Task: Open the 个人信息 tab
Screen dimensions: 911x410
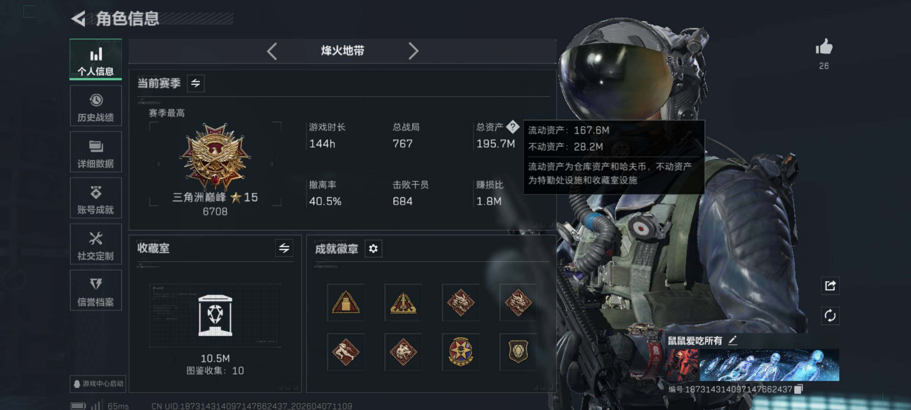Action: (96, 59)
